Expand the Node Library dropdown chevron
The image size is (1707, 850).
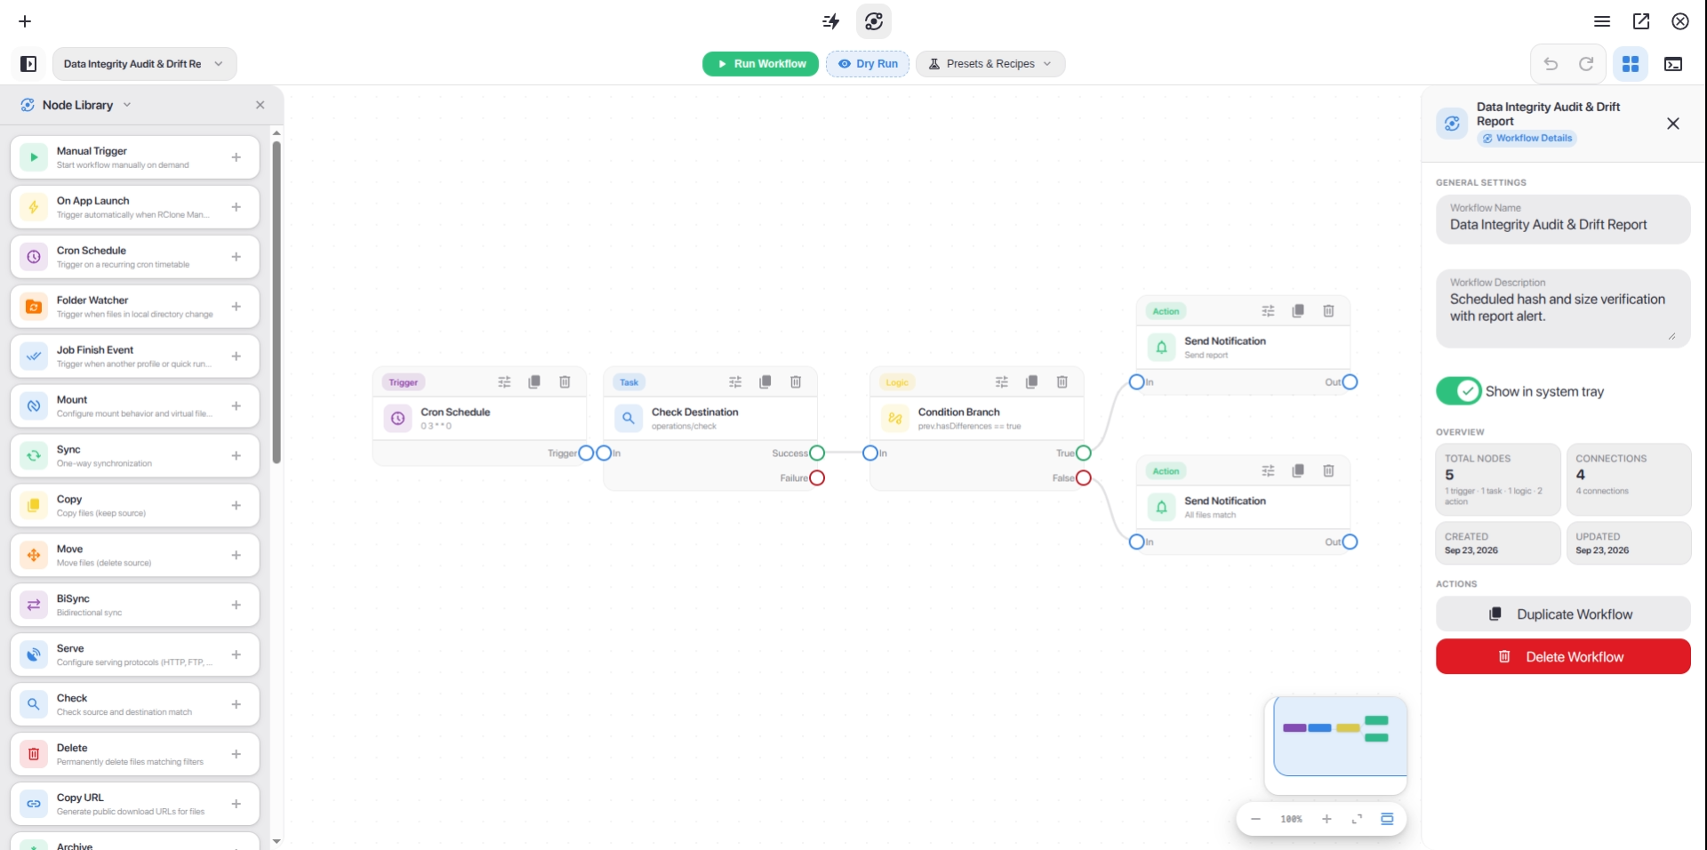127,105
